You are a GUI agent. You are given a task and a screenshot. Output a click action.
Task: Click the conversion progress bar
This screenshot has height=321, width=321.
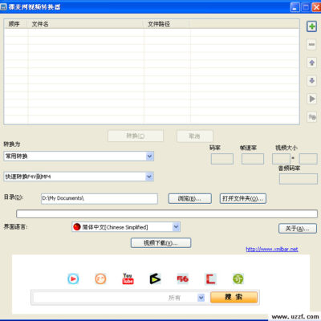[167, 213]
